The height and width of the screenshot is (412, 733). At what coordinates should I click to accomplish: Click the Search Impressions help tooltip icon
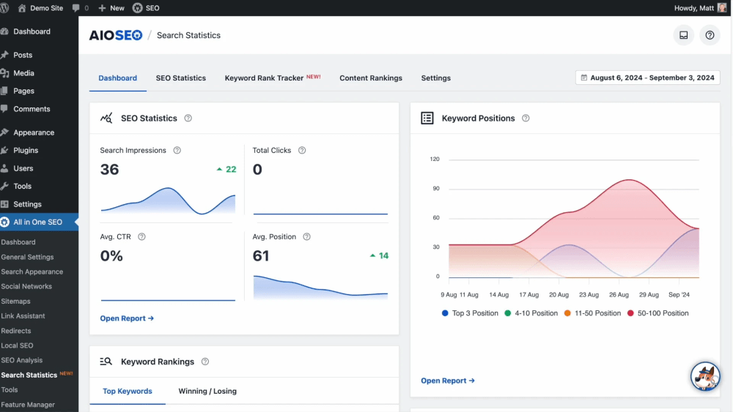[x=177, y=150]
